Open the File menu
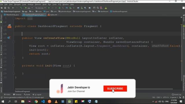The height and width of the screenshot is (104, 185). coord(2,5)
